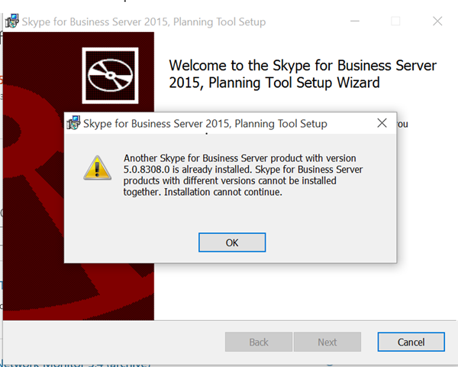This screenshot has height=367, width=458.
Task: Close the main Planning Tool Setup window
Action: [x=437, y=21]
